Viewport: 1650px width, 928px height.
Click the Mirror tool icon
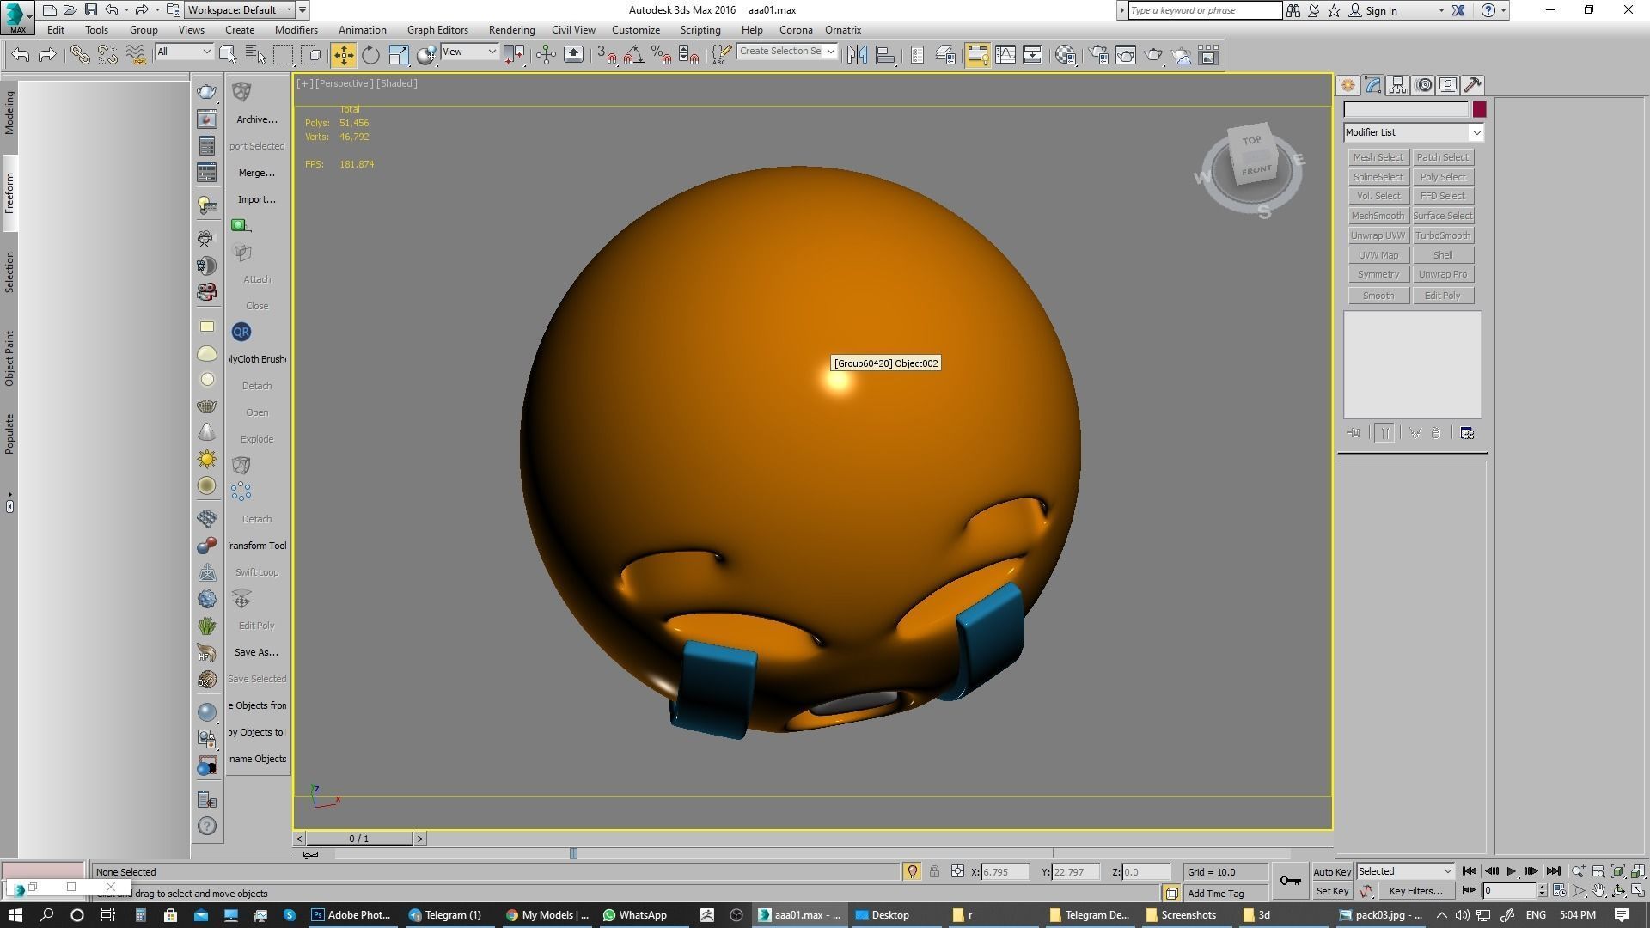(x=857, y=55)
